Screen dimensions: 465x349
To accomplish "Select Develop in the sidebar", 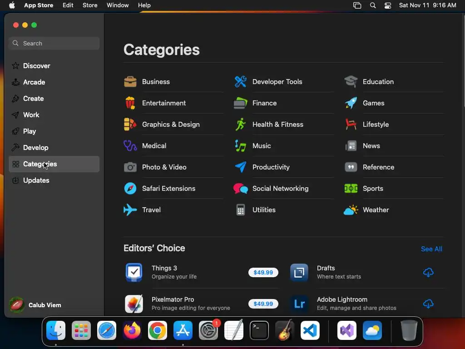I will tap(54, 148).
